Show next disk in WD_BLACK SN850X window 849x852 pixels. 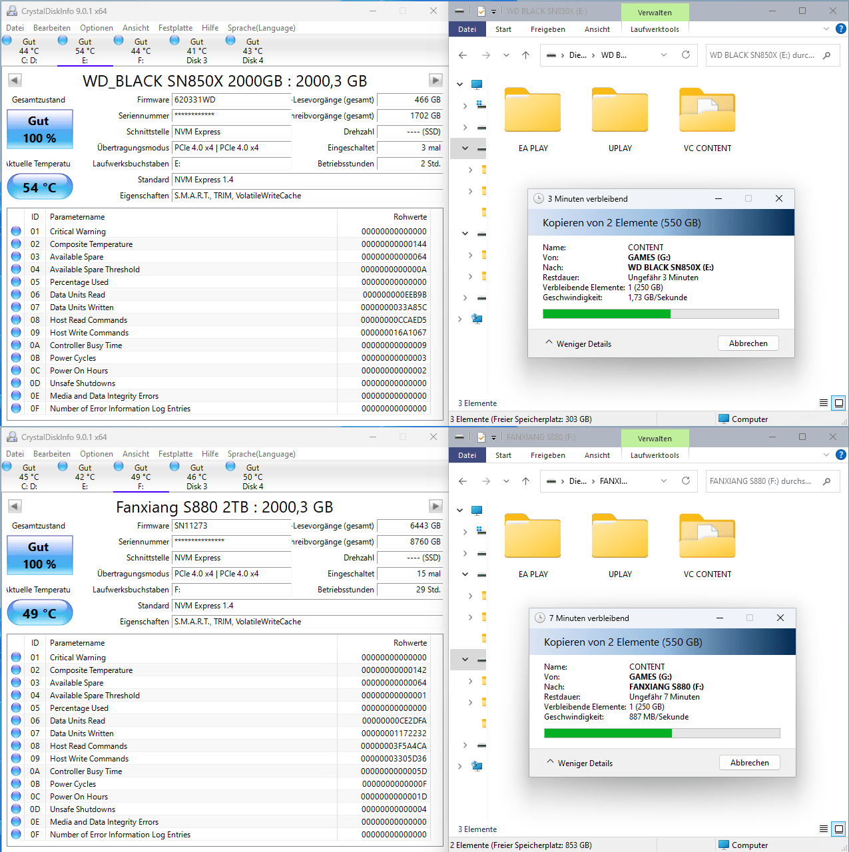tap(435, 80)
